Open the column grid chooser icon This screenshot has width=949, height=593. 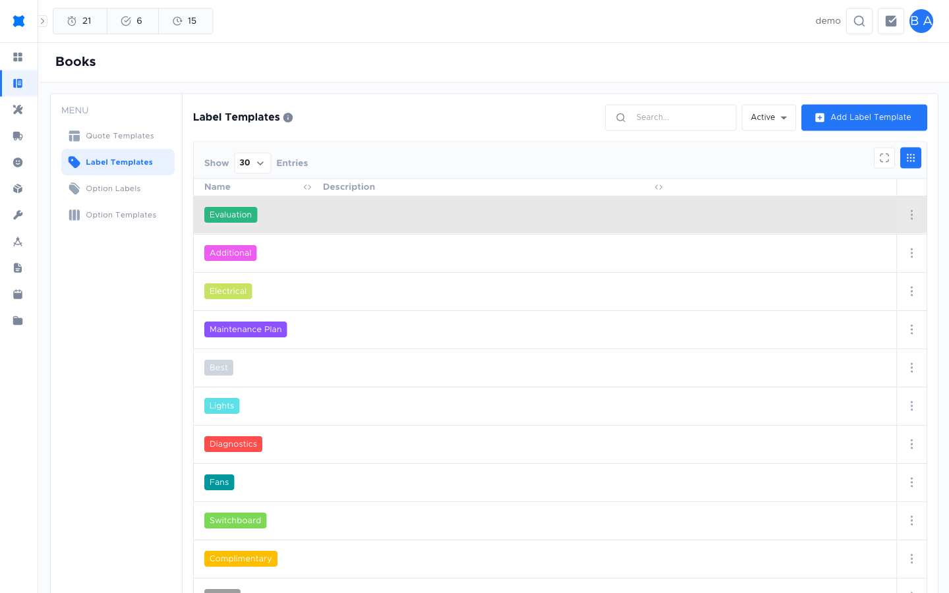tap(911, 158)
